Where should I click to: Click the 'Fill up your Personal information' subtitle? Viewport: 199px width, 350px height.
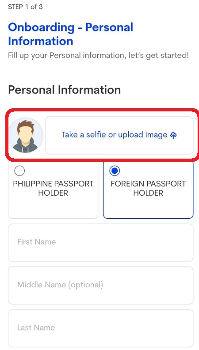(x=98, y=55)
